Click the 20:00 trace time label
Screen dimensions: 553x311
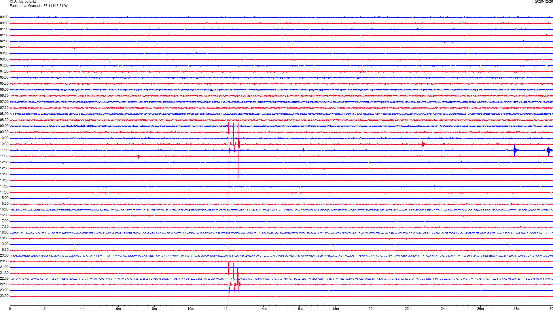click(4, 256)
